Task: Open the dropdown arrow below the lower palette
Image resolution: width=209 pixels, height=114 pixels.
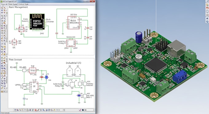Action: coord(7,92)
